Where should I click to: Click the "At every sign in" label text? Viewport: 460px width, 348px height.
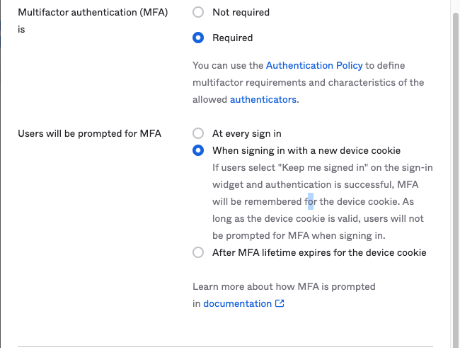(x=247, y=133)
